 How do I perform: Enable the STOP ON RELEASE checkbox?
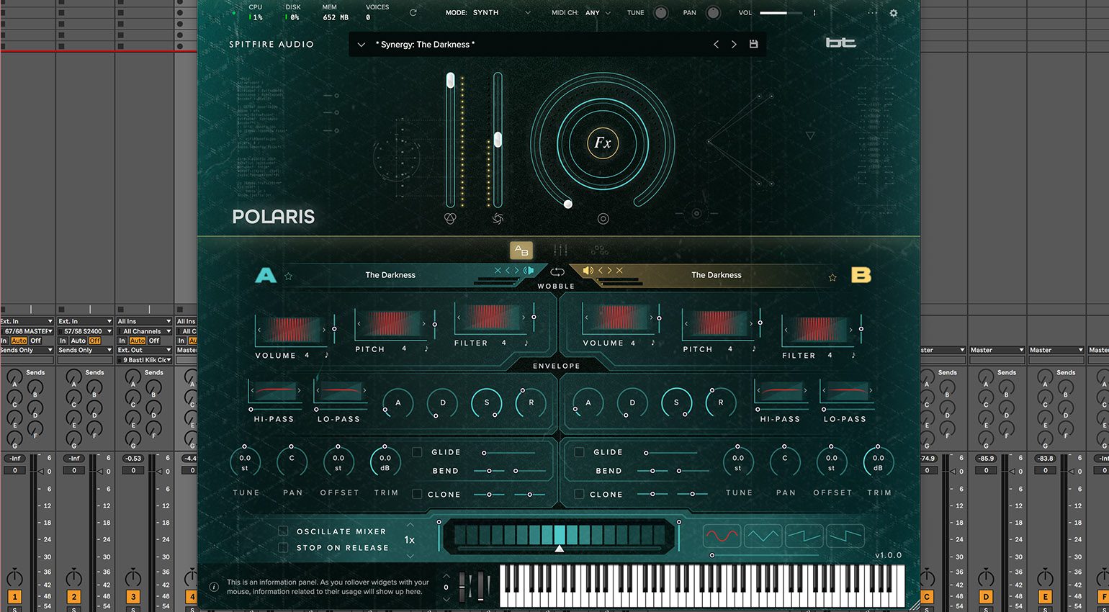(x=283, y=548)
